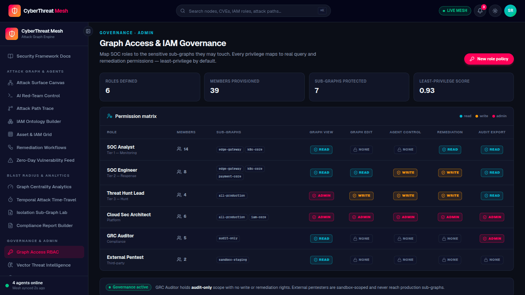Click the AUDIT EXPORT column header
Image resolution: width=525 pixels, height=295 pixels.
coord(492,132)
